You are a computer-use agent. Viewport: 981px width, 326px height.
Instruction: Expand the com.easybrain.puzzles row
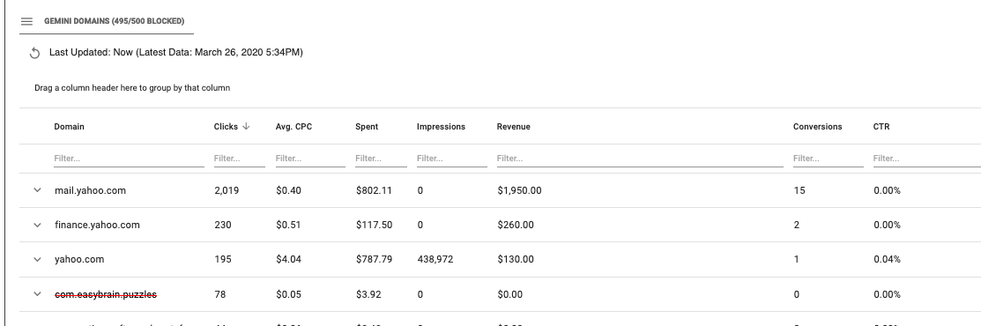point(37,294)
